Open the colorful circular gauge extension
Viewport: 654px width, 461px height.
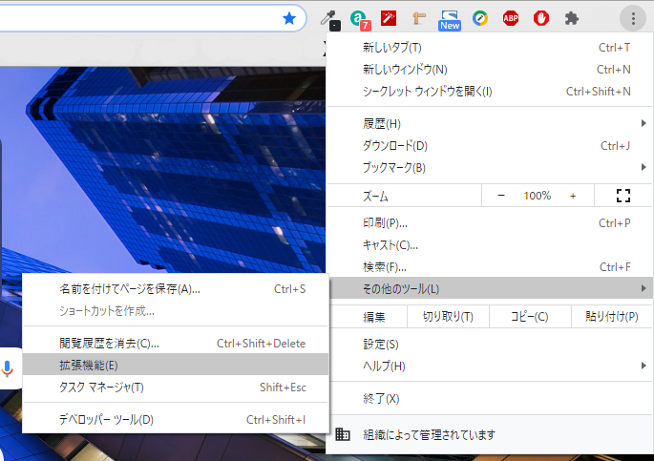pyautogui.click(x=480, y=18)
